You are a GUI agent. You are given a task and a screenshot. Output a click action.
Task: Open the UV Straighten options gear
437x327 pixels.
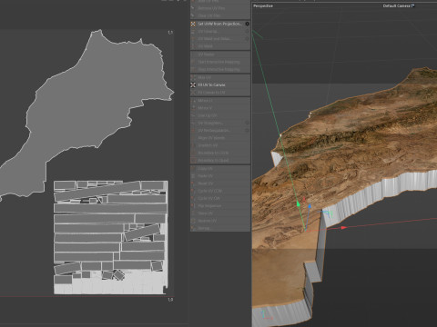coord(247,123)
